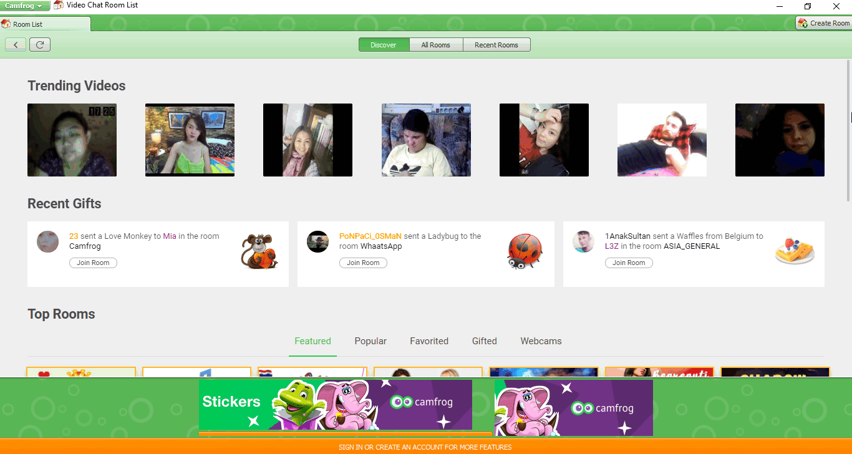Viewport: 852px width, 454px height.
Task: Open the trending video with clock overlay
Action: tap(72, 140)
